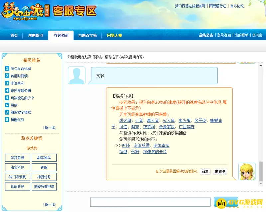Viewport: 266px width, 212px height.
Task: Open the 高级幸运 skill link
Action: click(x=161, y=145)
